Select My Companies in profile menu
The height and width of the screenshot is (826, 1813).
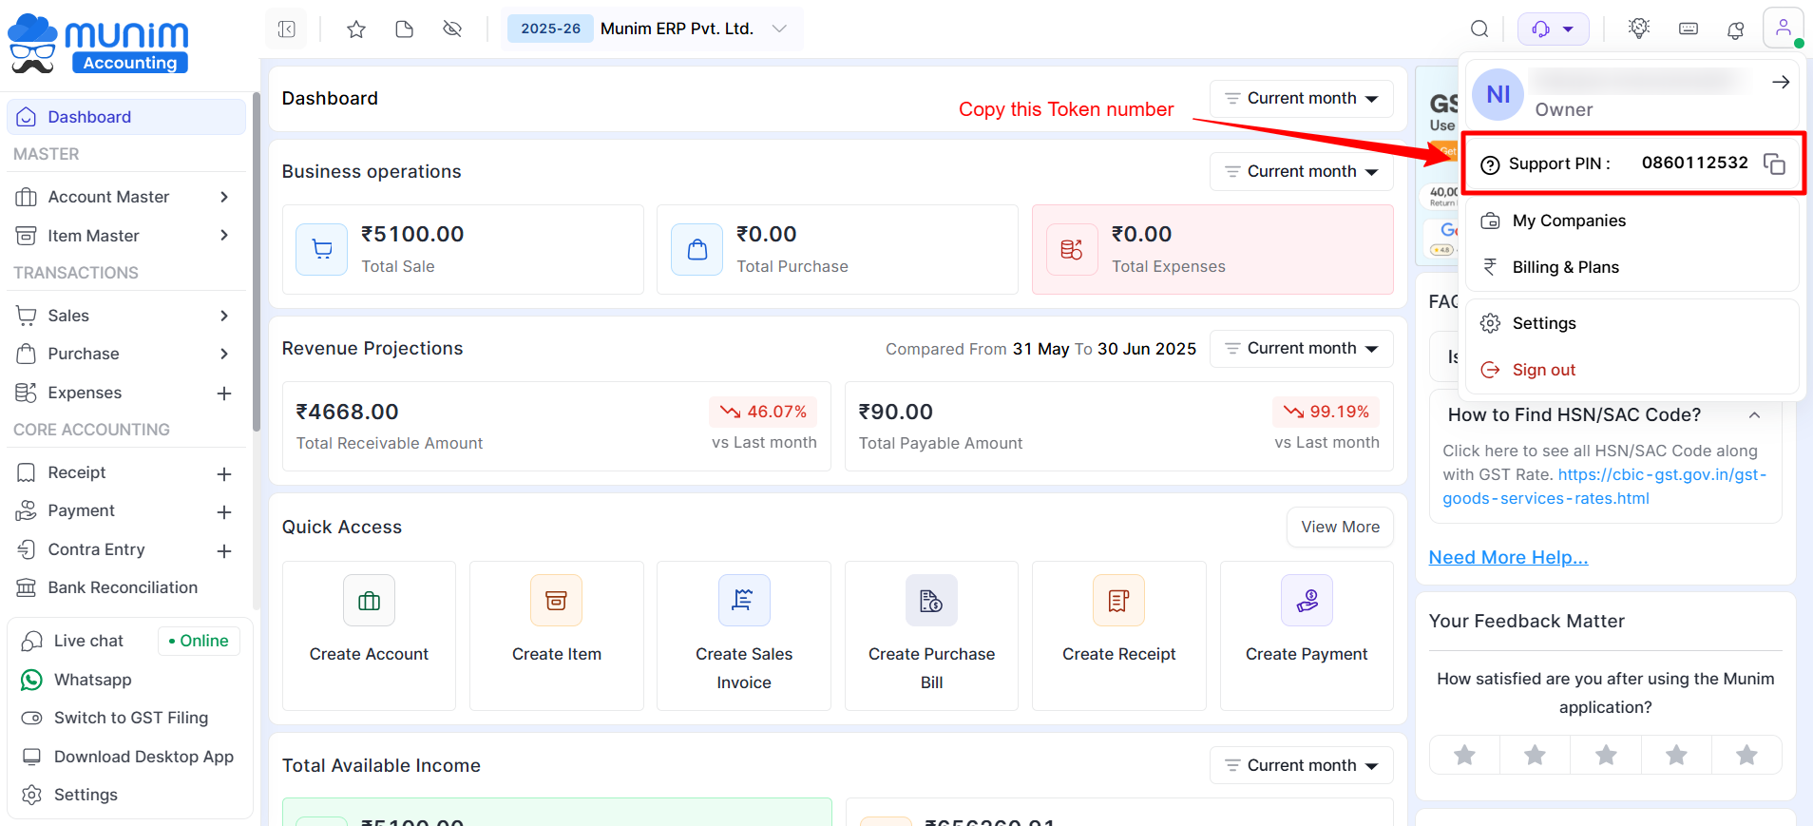point(1569,221)
